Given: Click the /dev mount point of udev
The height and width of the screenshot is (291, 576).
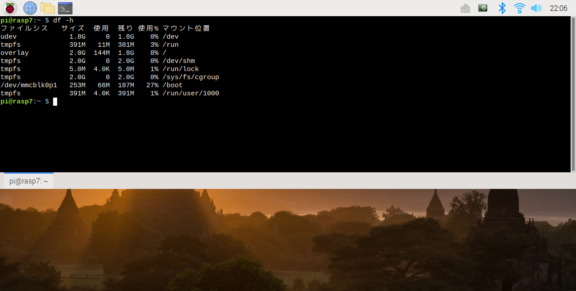Looking at the screenshot, I should click(171, 36).
